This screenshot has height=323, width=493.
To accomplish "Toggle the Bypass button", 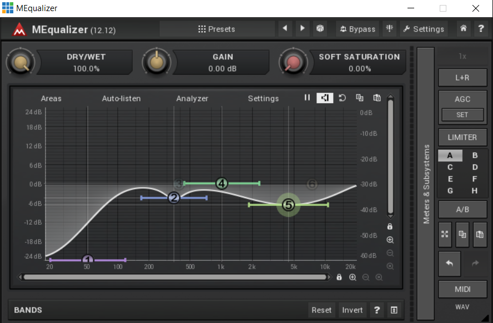I will [x=358, y=29].
